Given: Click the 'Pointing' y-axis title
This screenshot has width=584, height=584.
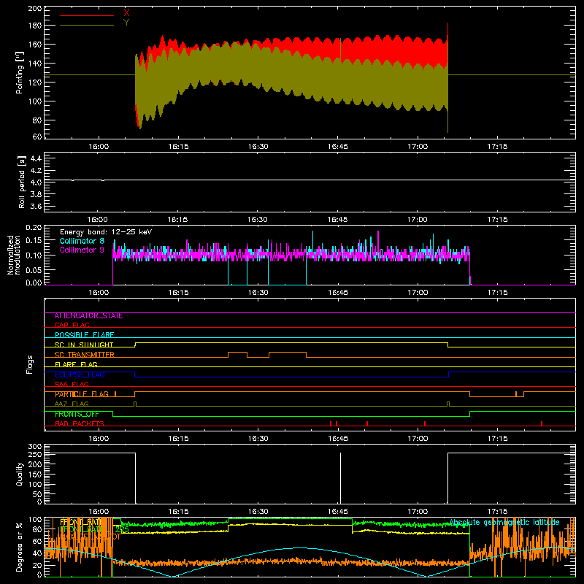Looking at the screenshot, I should click(x=20, y=73).
